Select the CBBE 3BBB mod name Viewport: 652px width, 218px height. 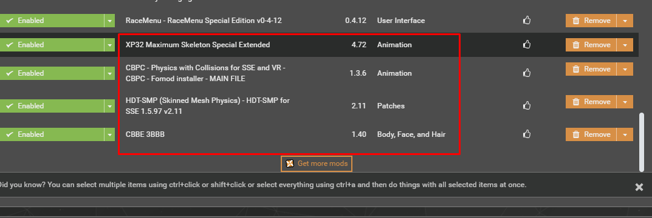(145, 134)
